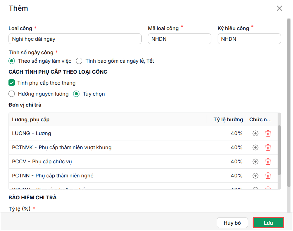Uncheck Tính phụ cấp theo tháng
The image size is (293, 231).
tap(12, 83)
